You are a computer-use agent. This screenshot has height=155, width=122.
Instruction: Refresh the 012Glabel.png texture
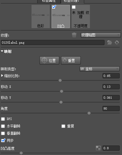[x=117, y=42]
